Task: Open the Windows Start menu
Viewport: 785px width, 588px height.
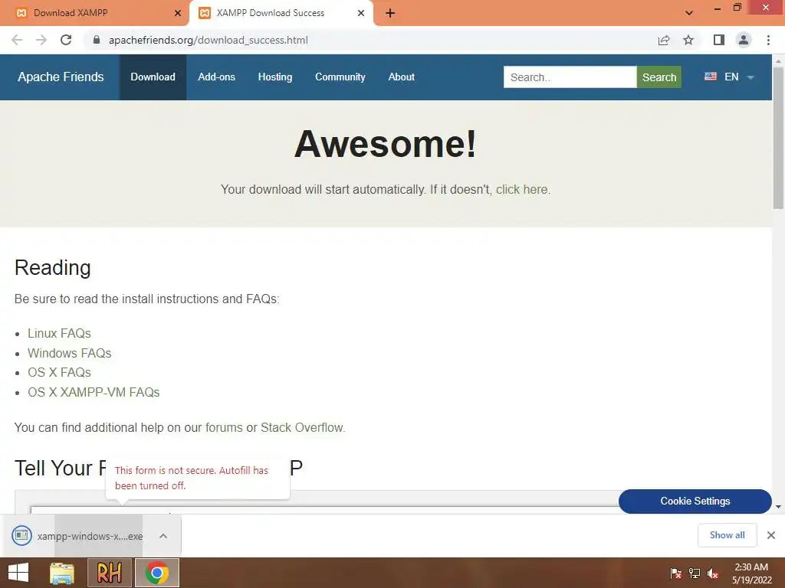Action: point(18,573)
